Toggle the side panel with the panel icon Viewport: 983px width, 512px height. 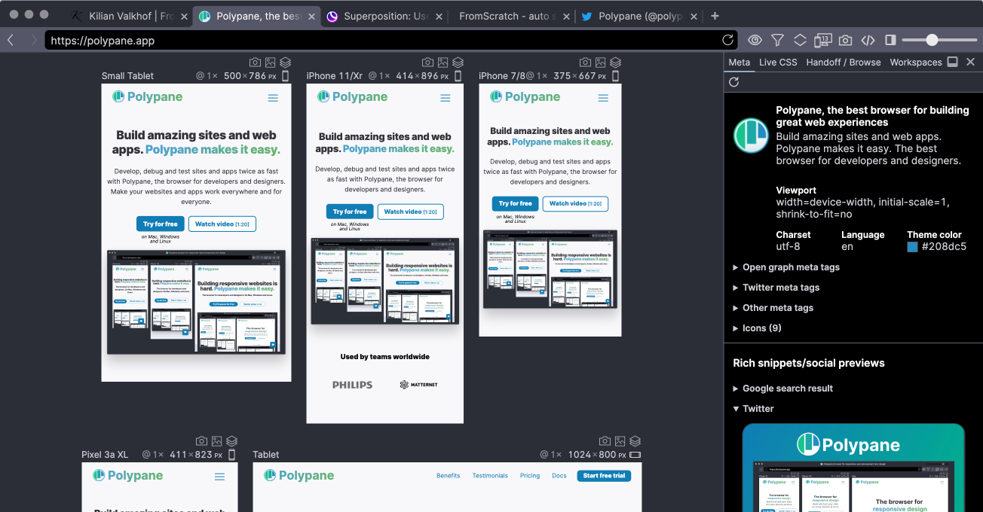tap(890, 40)
